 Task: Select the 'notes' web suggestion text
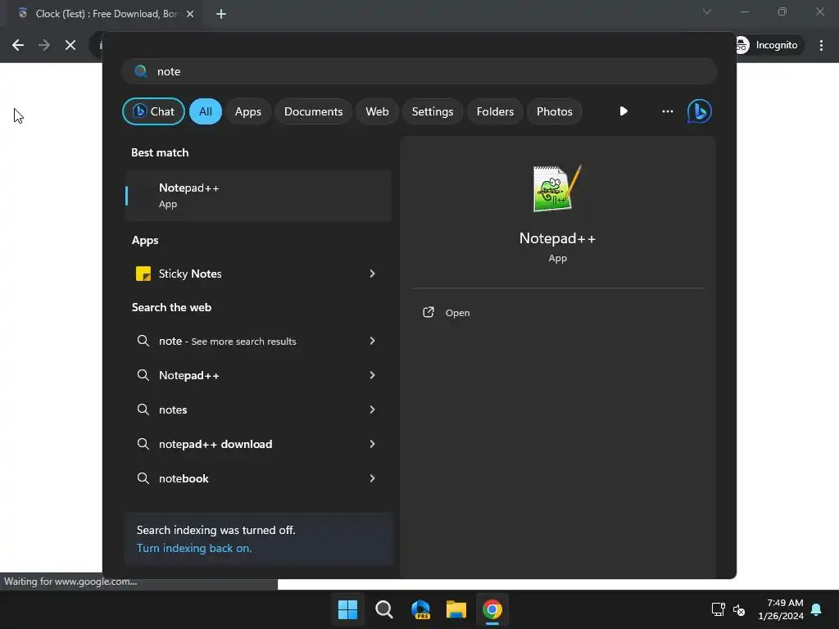pos(173,410)
